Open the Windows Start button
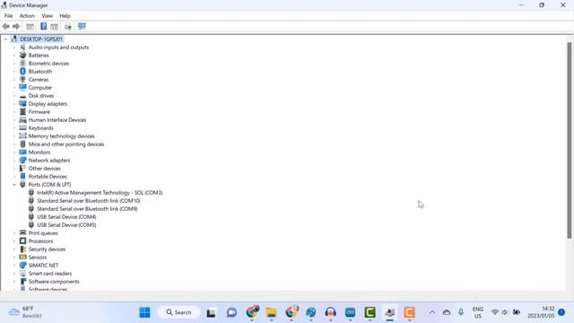574x323 pixels. pyautogui.click(x=144, y=312)
